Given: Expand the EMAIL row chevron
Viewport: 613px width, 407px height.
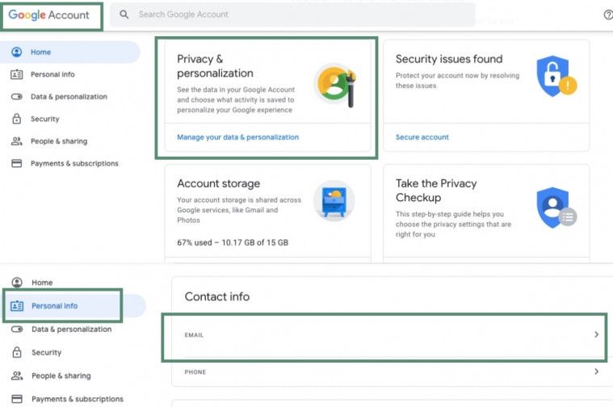Looking at the screenshot, I should click(596, 334).
